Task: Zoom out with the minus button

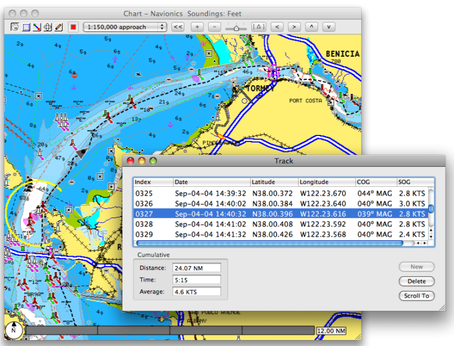Action: (x=215, y=27)
